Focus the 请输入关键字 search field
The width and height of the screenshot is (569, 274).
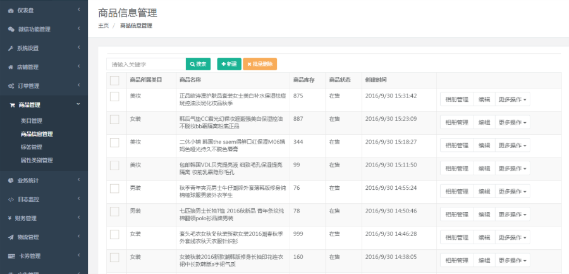pos(146,64)
